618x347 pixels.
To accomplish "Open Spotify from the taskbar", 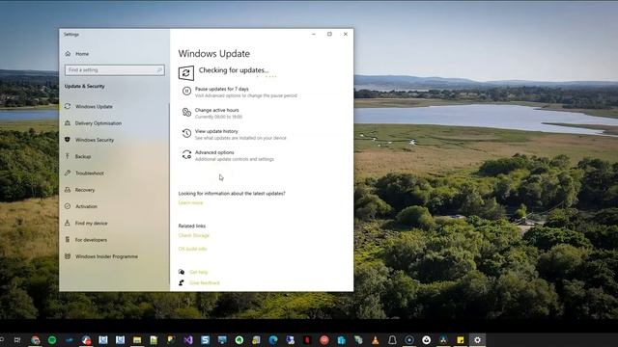I will tap(52, 340).
